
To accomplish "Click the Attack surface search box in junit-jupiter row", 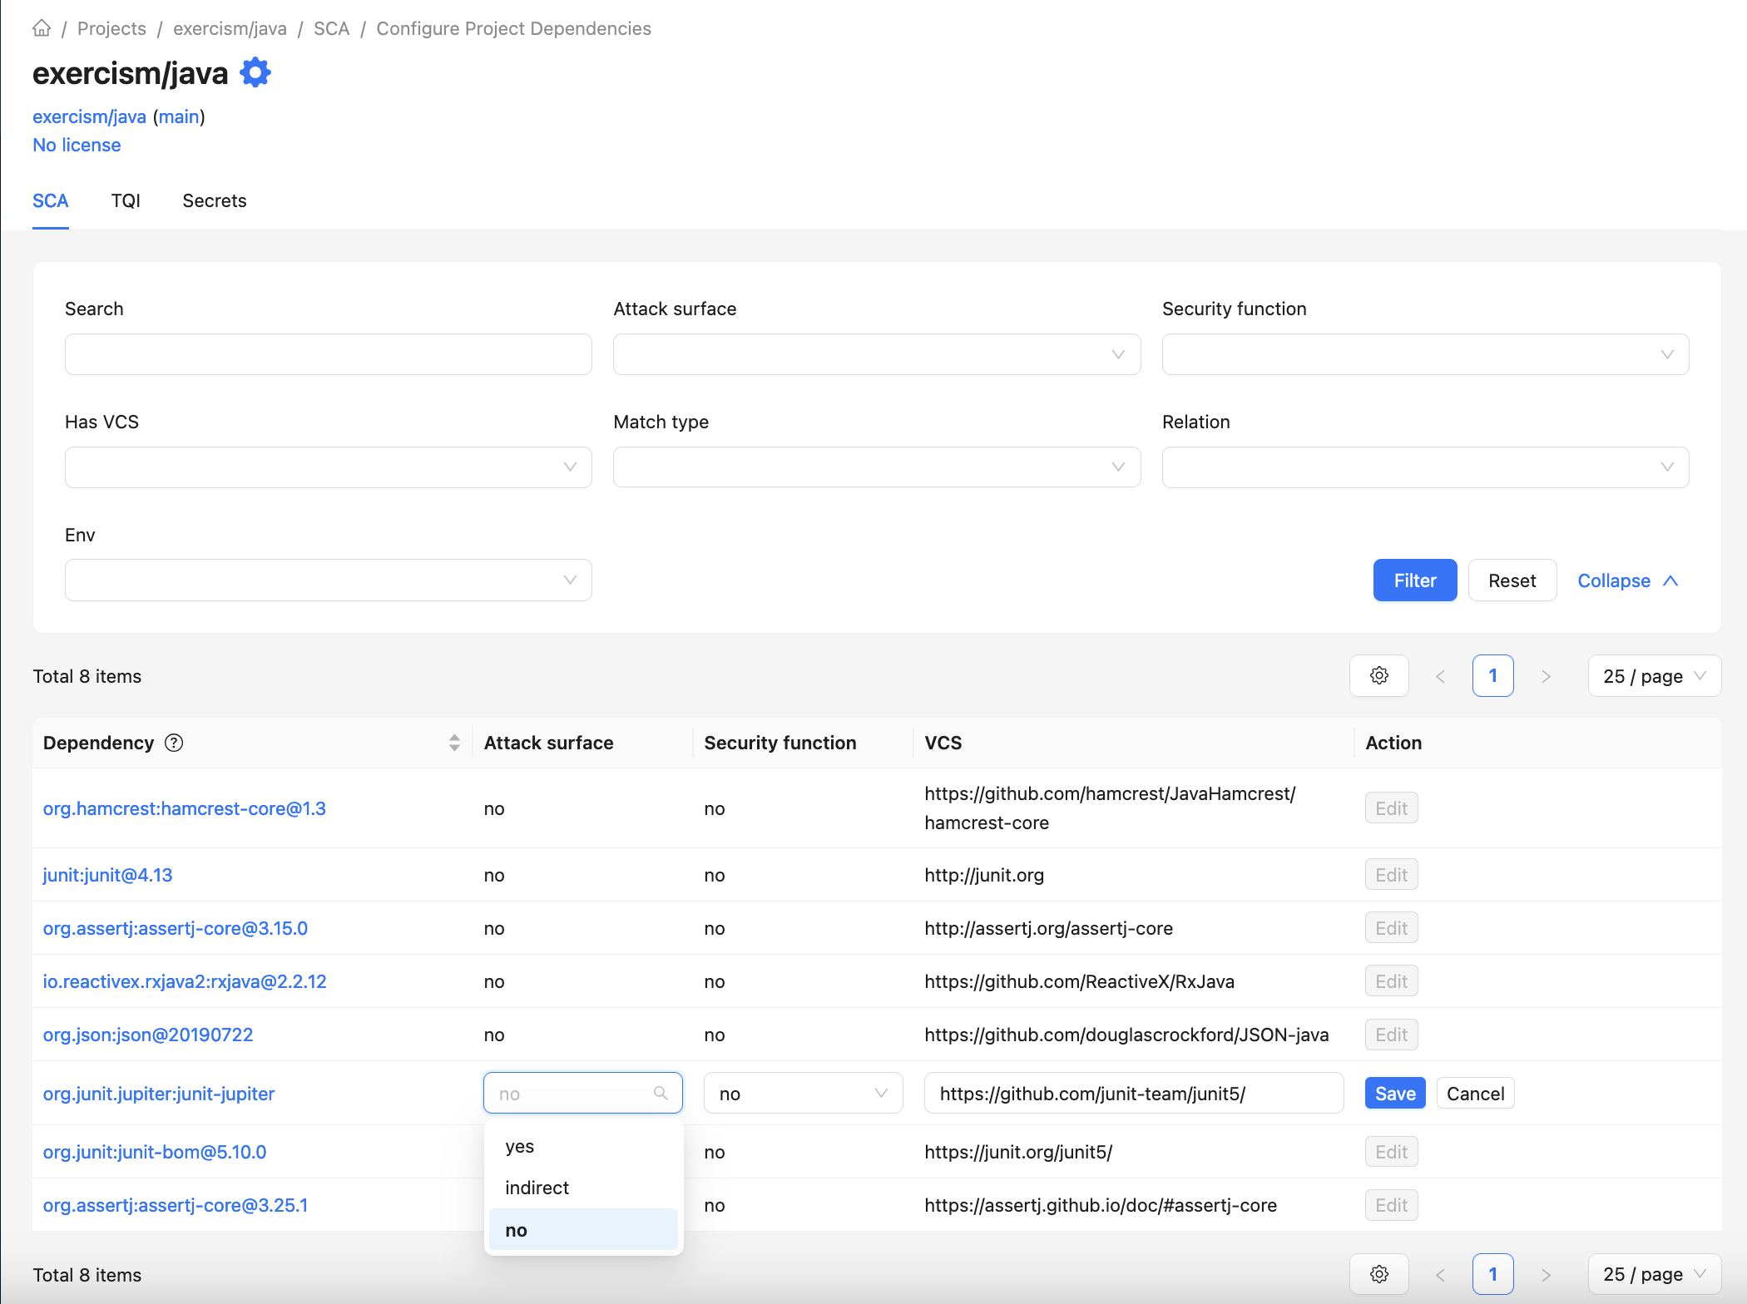I will pos(583,1093).
